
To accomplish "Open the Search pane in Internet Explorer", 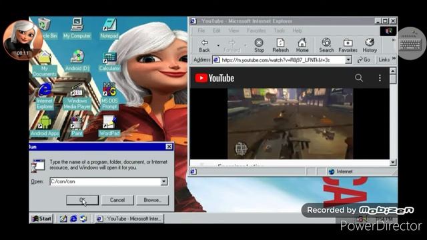I will (326, 46).
